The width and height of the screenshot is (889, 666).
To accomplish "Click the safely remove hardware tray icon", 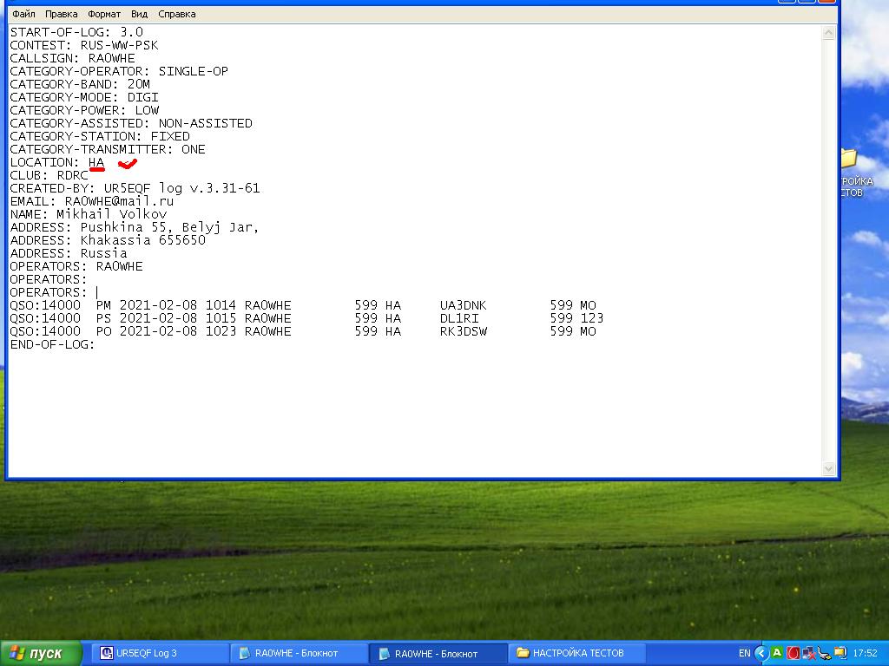I will pyautogui.click(x=824, y=653).
